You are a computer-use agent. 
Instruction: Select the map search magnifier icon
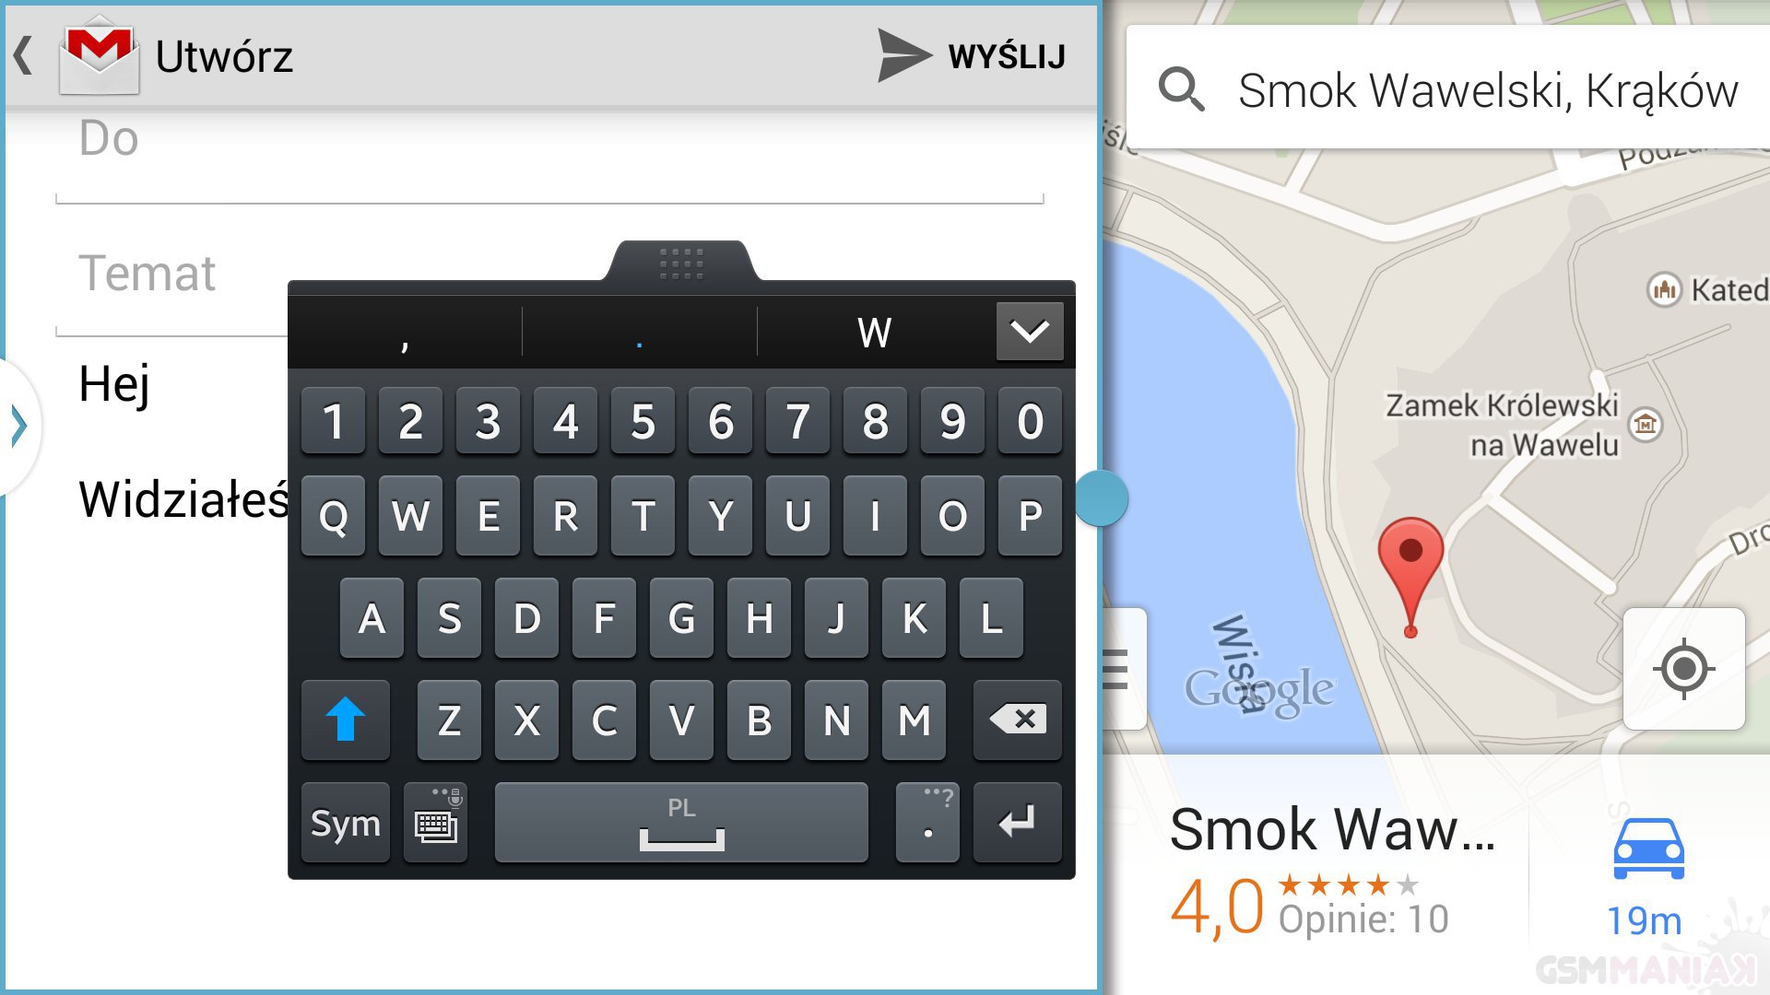[x=1181, y=90]
